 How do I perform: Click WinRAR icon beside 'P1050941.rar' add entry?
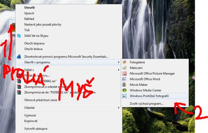19,81
